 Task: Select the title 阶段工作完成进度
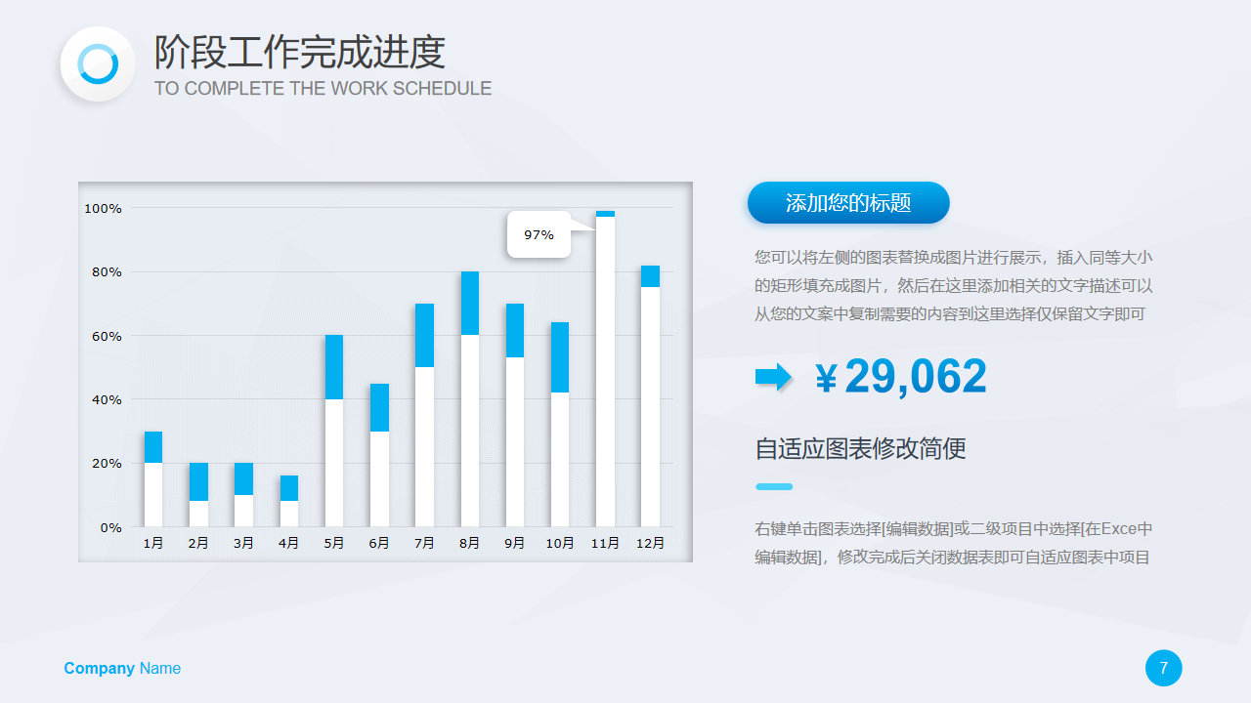tap(299, 52)
